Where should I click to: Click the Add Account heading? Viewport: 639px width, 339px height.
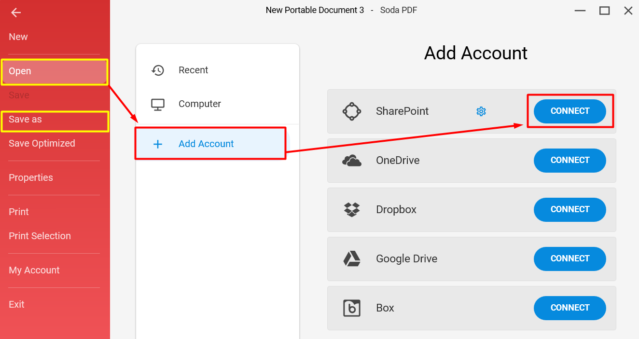coord(476,53)
